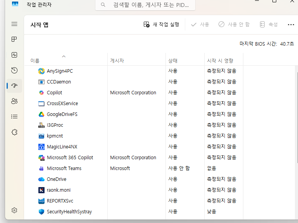
Task: Click the 속성 properties button
Action: (269, 24)
